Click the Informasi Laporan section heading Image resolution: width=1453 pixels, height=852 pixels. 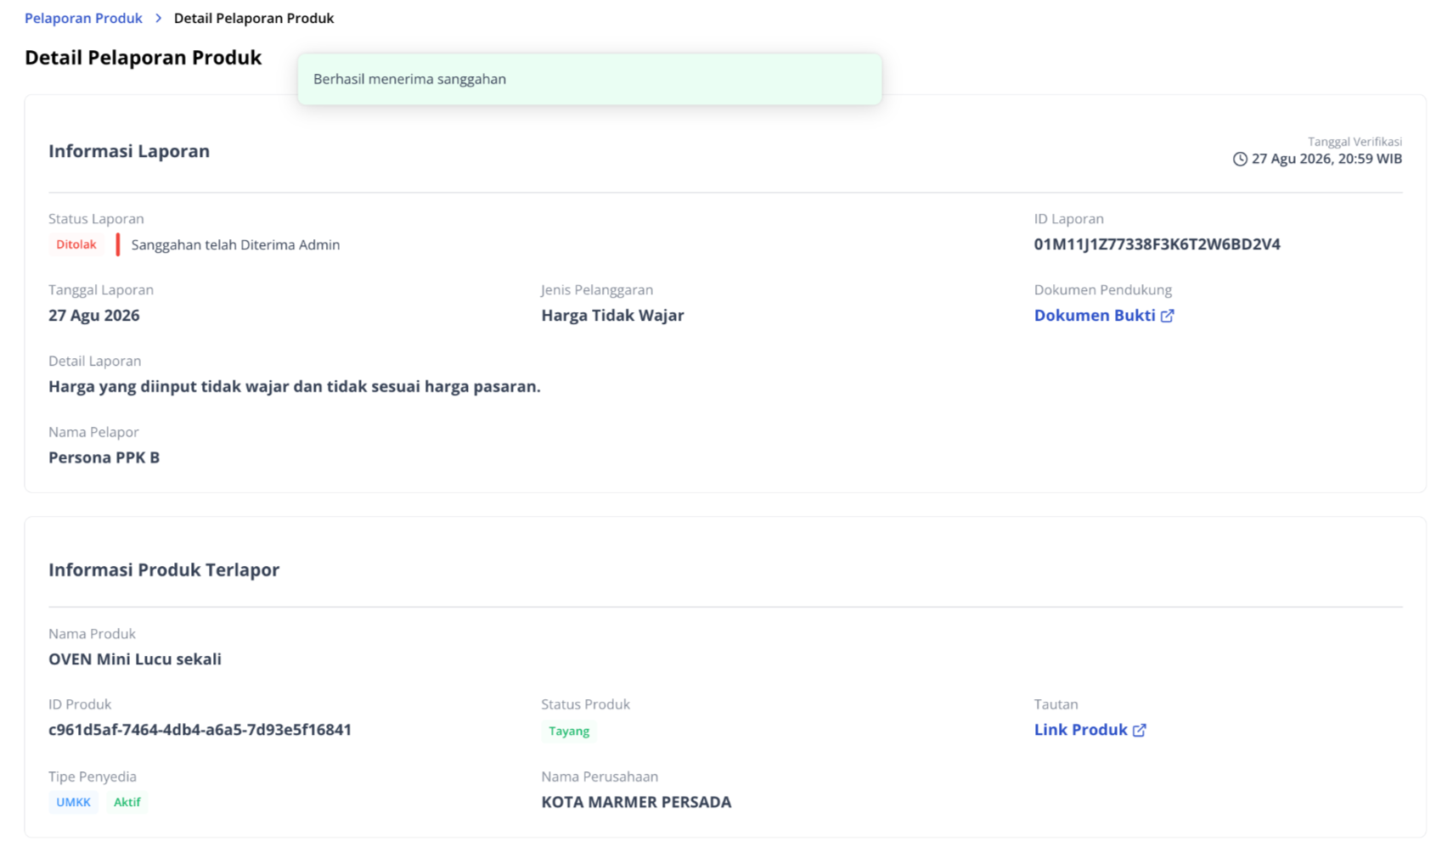point(129,151)
